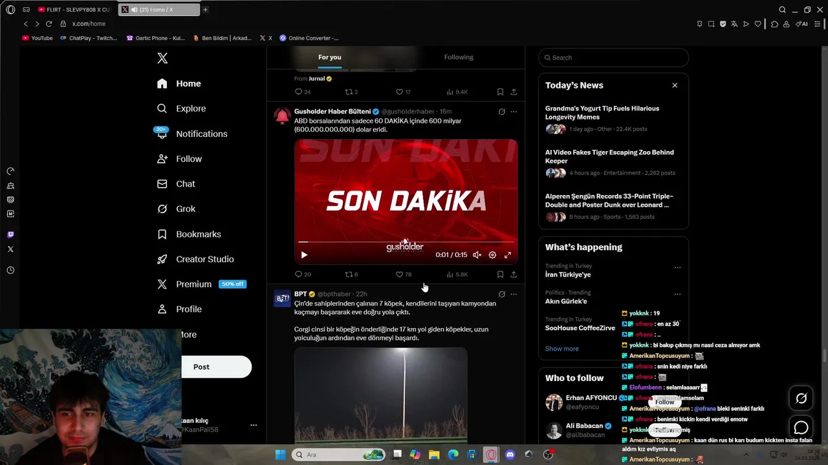The height and width of the screenshot is (465, 828).
Task: Open Chat messages in the sidebar
Action: click(x=176, y=184)
